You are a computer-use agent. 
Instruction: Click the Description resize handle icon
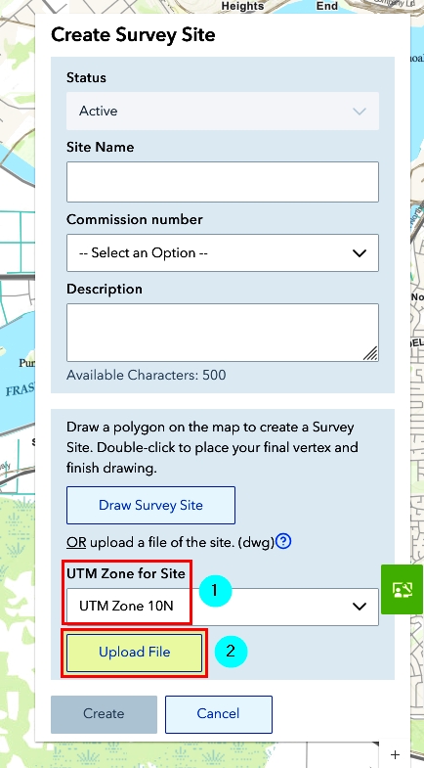370,353
